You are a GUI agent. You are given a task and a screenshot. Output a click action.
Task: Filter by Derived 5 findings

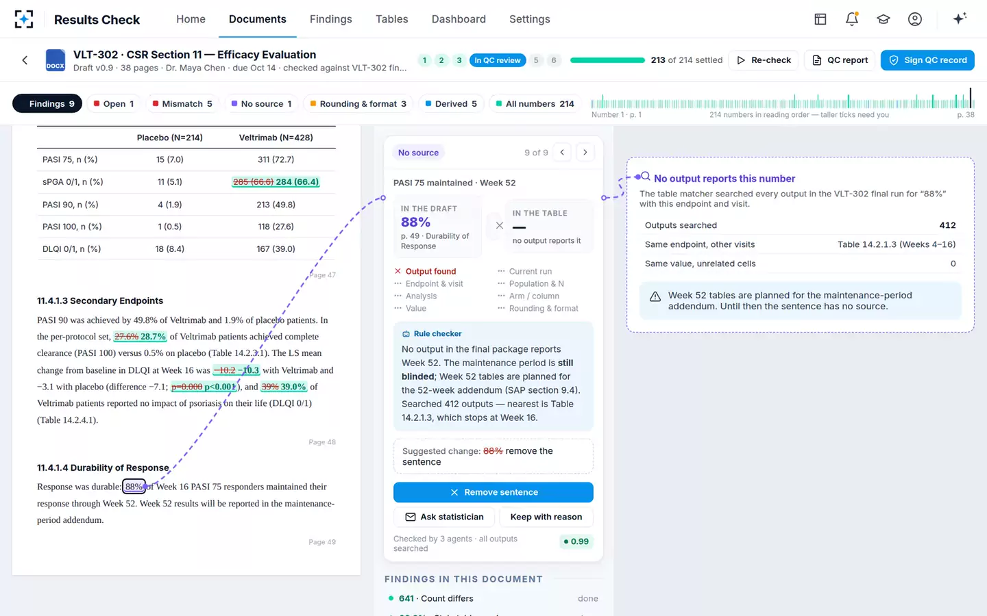click(x=451, y=103)
